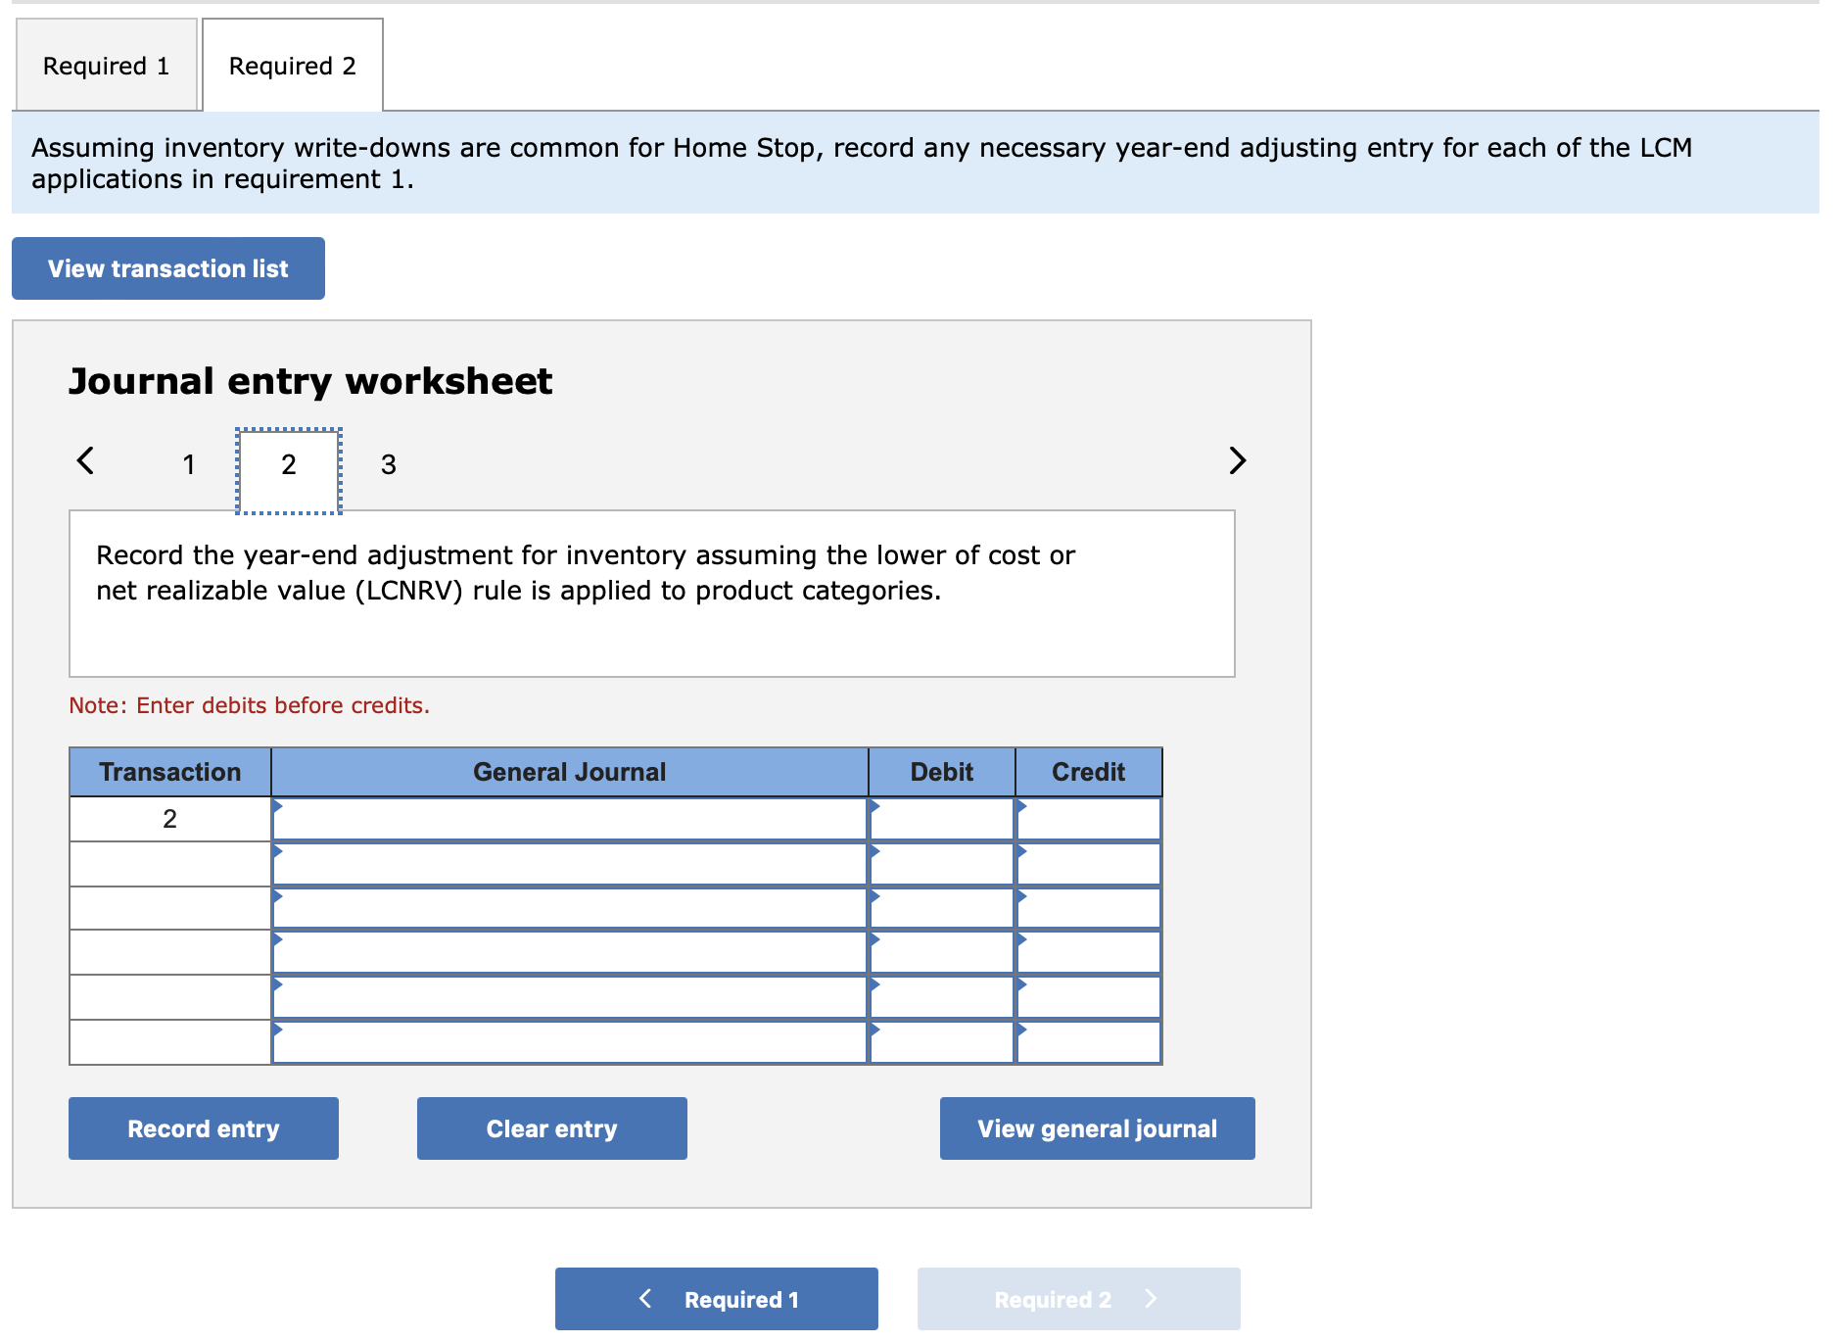
Task: Click the Required 1 back navigation button
Action: 715,1298
